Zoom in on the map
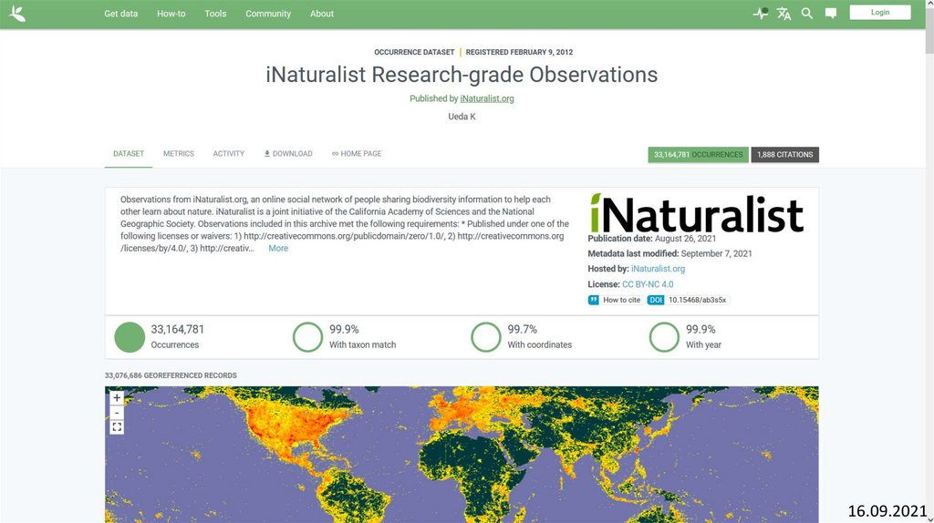 click(x=117, y=398)
